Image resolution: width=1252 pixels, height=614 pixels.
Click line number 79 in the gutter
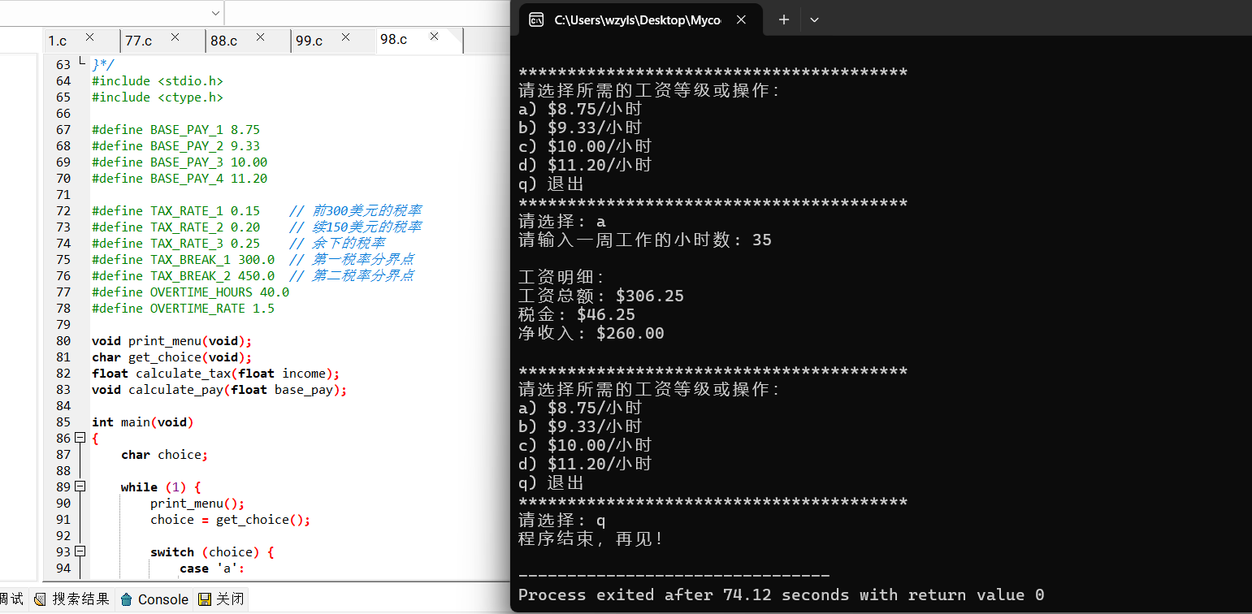tap(63, 325)
